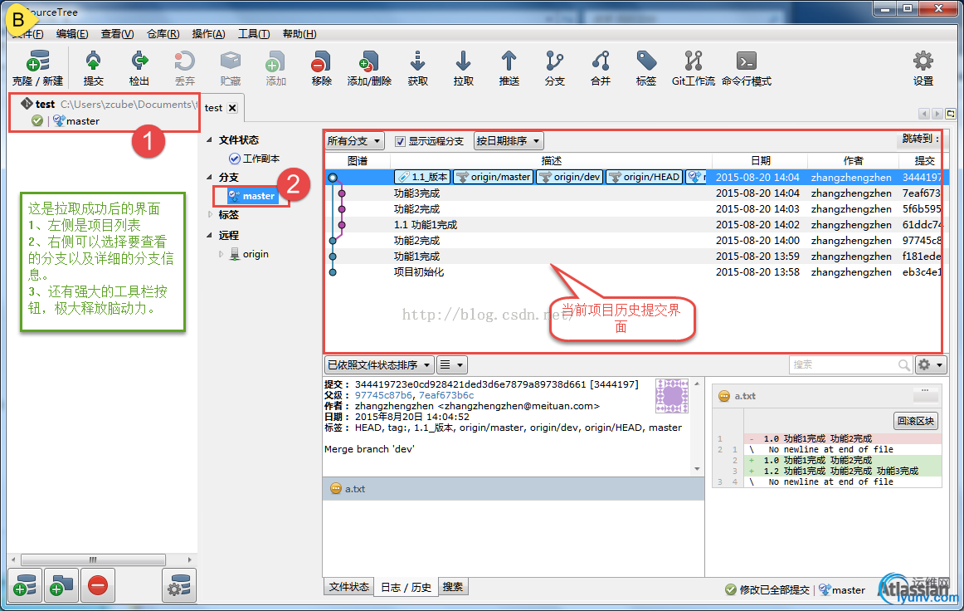
Task: Open the Edit (编辑) menu
Action: [72, 34]
